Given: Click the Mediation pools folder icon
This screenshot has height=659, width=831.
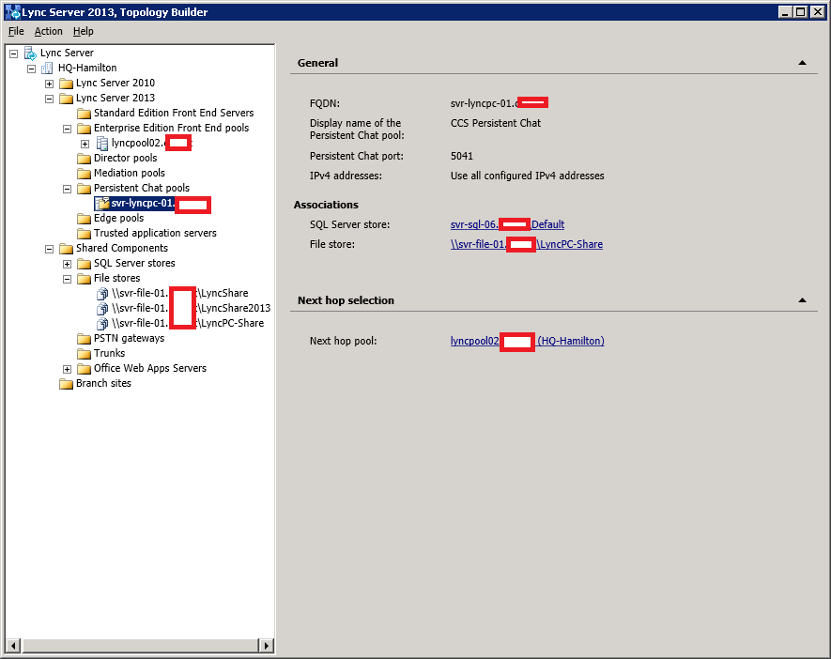Looking at the screenshot, I should [x=84, y=174].
